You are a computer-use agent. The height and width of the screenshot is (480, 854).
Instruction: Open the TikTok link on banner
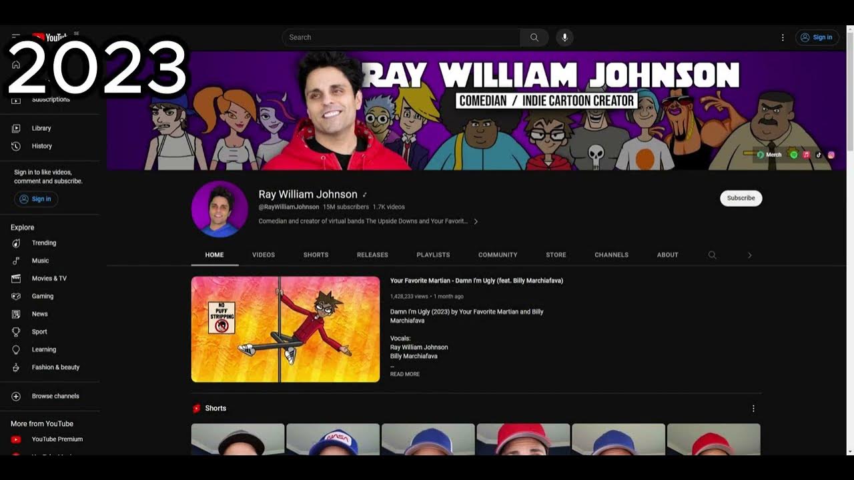click(x=819, y=155)
